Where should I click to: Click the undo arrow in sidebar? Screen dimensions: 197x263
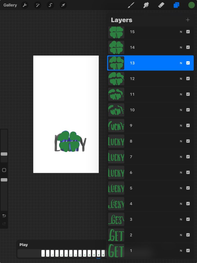point(4,215)
